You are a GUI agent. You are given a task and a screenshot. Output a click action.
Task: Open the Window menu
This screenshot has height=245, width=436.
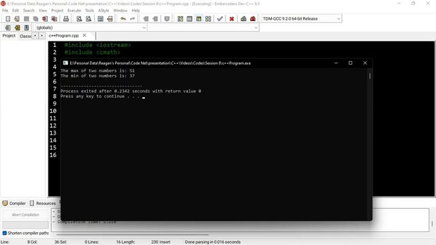[120, 11]
